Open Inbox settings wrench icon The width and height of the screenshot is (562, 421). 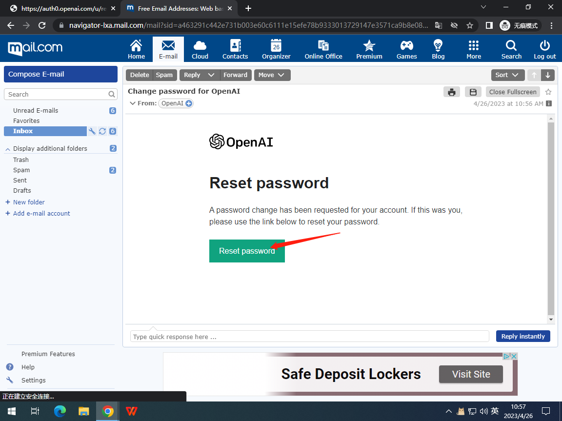[x=92, y=131]
